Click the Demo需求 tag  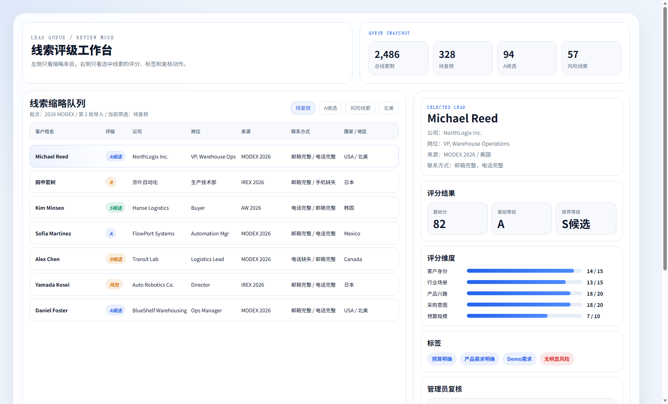click(520, 359)
